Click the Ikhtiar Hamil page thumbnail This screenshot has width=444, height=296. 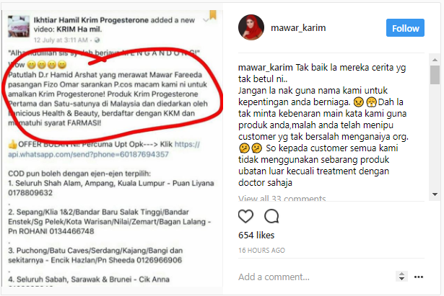point(19,26)
